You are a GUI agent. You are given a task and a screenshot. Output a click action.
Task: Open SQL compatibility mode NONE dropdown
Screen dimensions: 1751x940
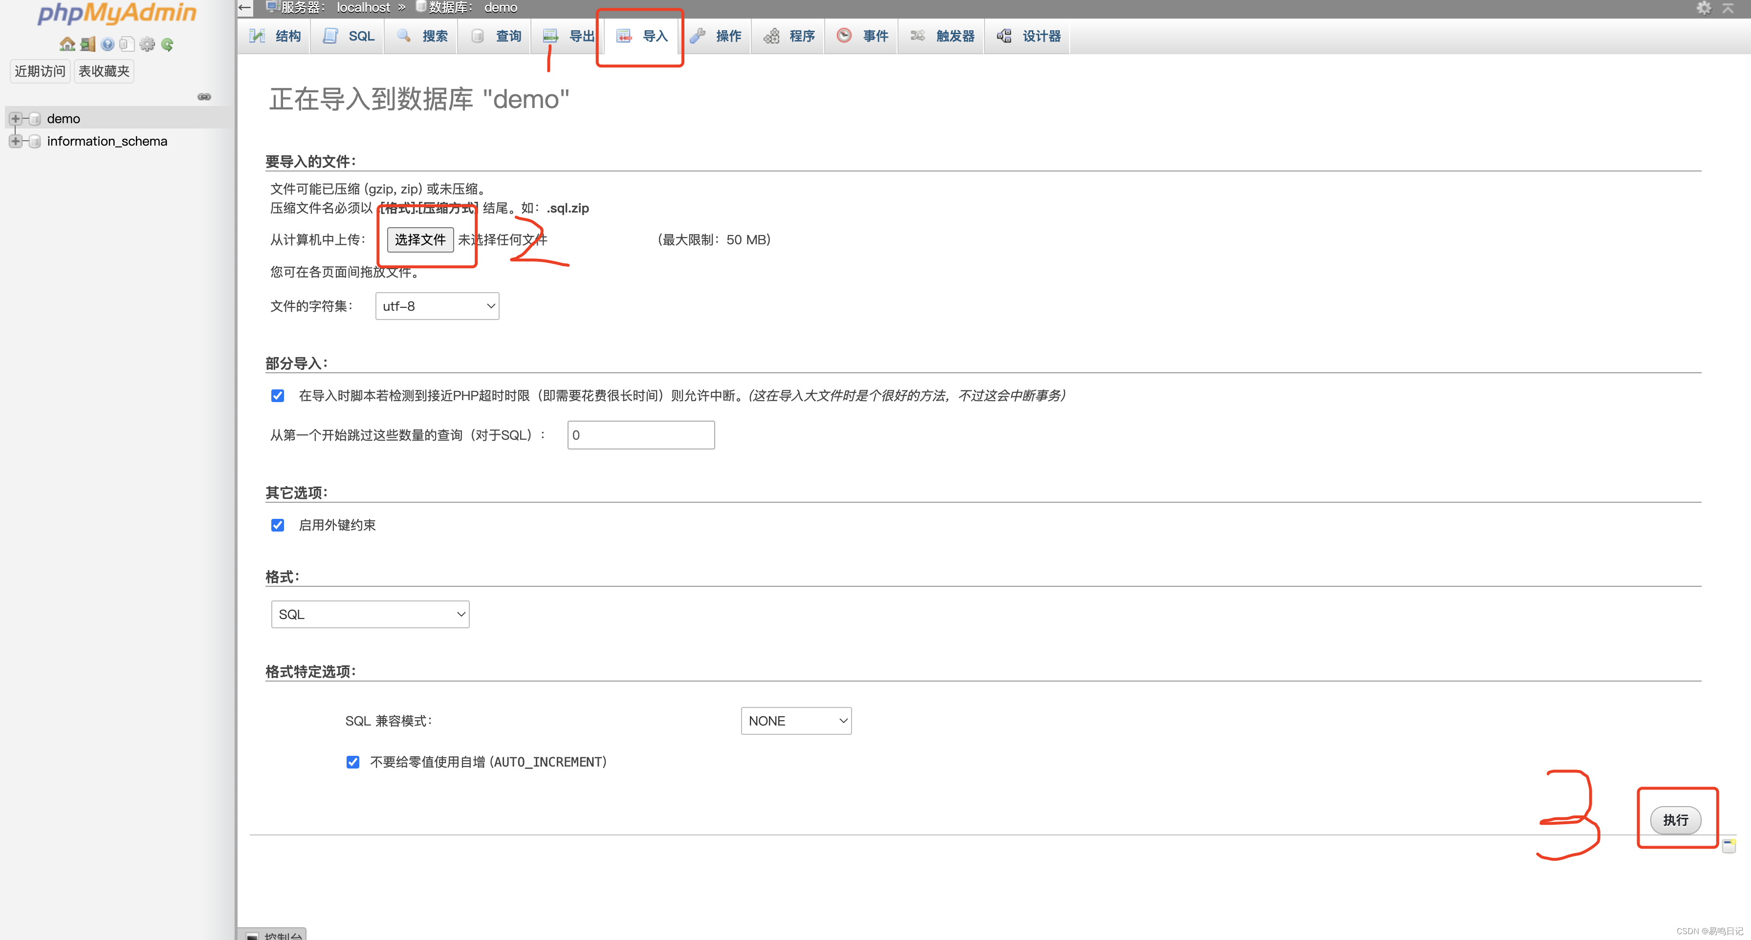click(x=796, y=721)
